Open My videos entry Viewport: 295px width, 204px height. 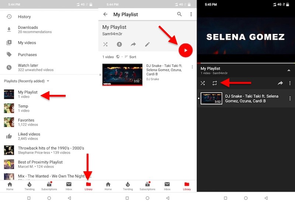pos(49,43)
